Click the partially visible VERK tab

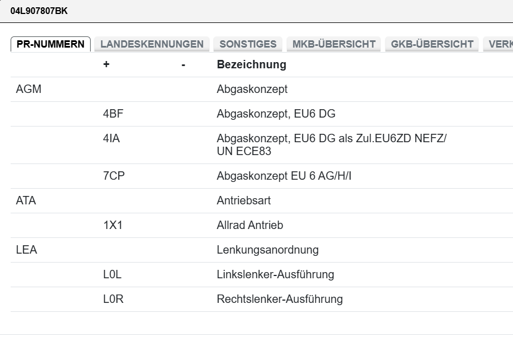(500, 44)
